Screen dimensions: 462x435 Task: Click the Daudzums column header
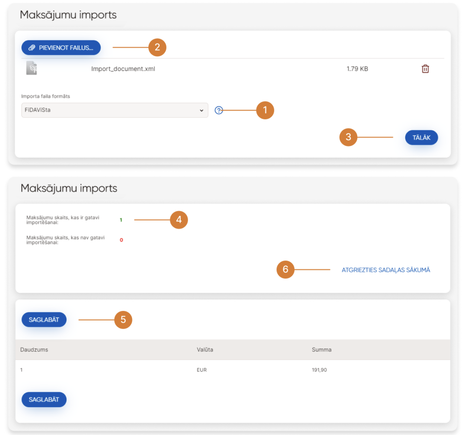tap(34, 350)
